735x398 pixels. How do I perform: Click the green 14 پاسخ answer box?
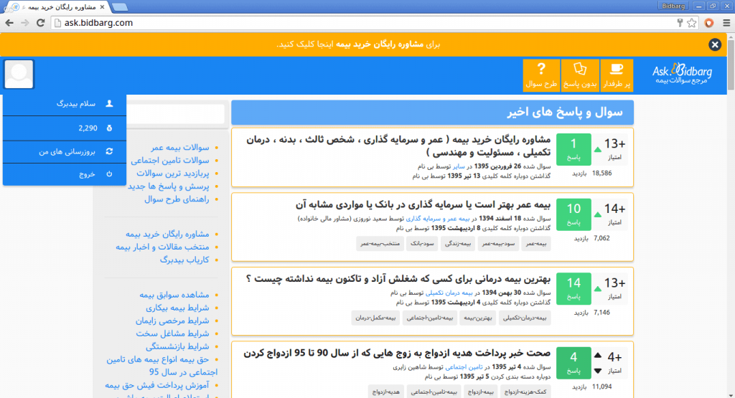tap(574, 289)
